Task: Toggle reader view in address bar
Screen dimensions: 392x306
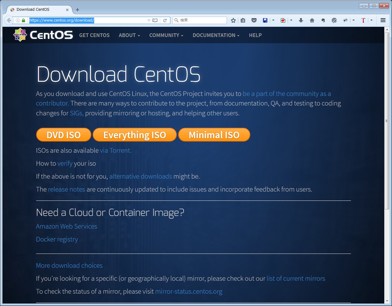Action: [x=155, y=20]
